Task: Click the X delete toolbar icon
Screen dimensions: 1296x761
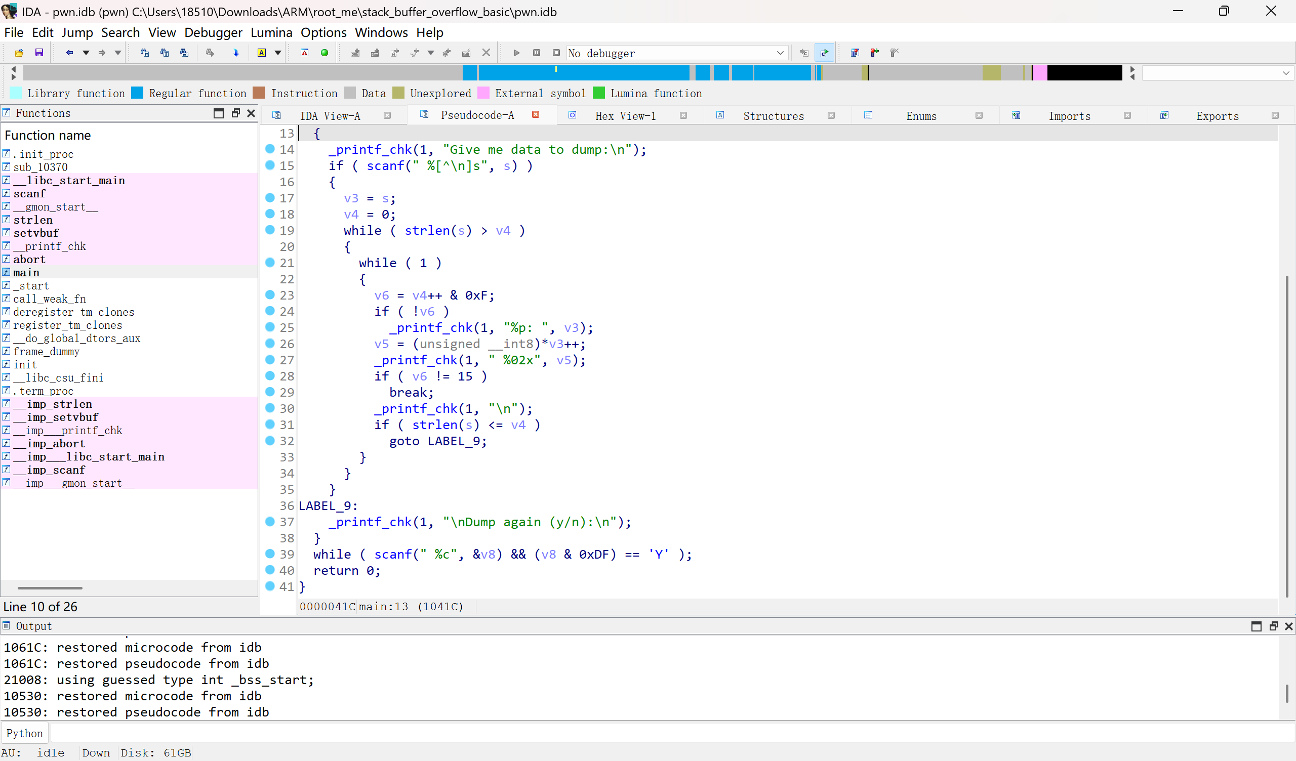Action: click(486, 53)
